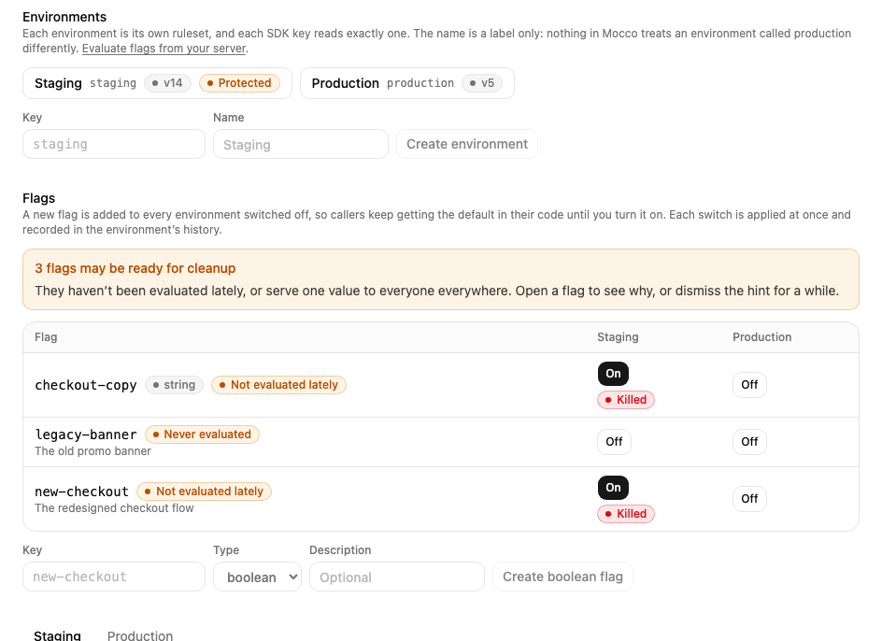
Task: Switch to the Production tab at bottom
Action: click(x=140, y=635)
